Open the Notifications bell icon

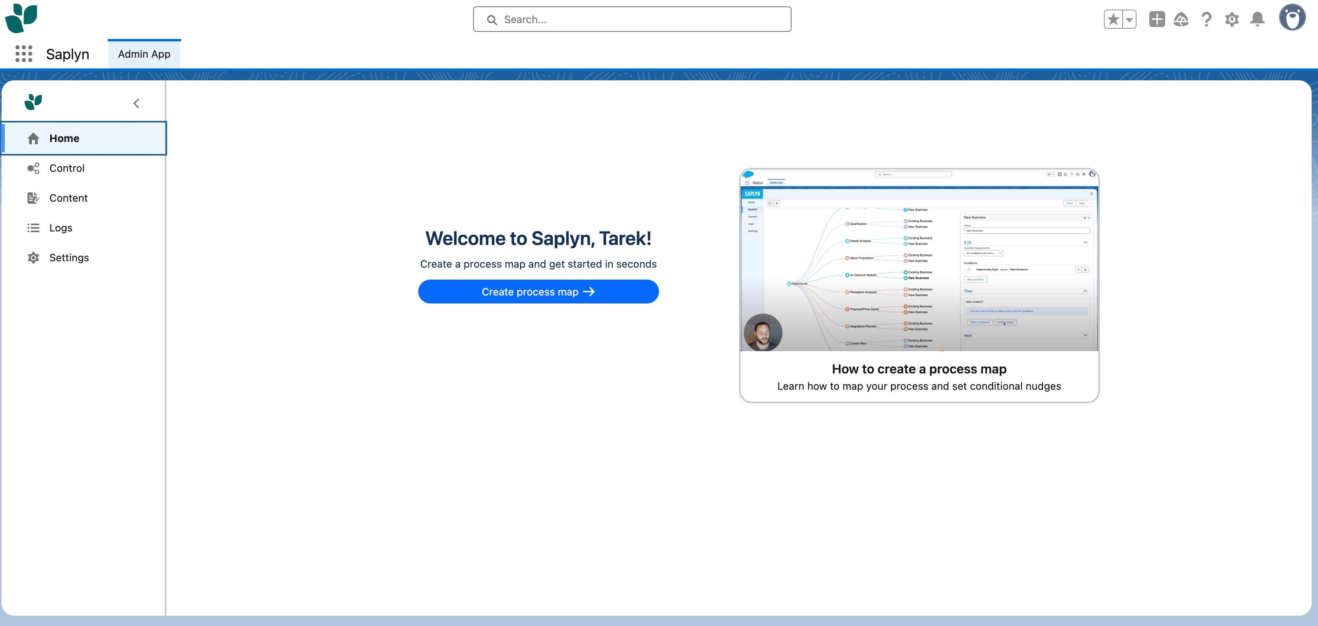(x=1257, y=19)
